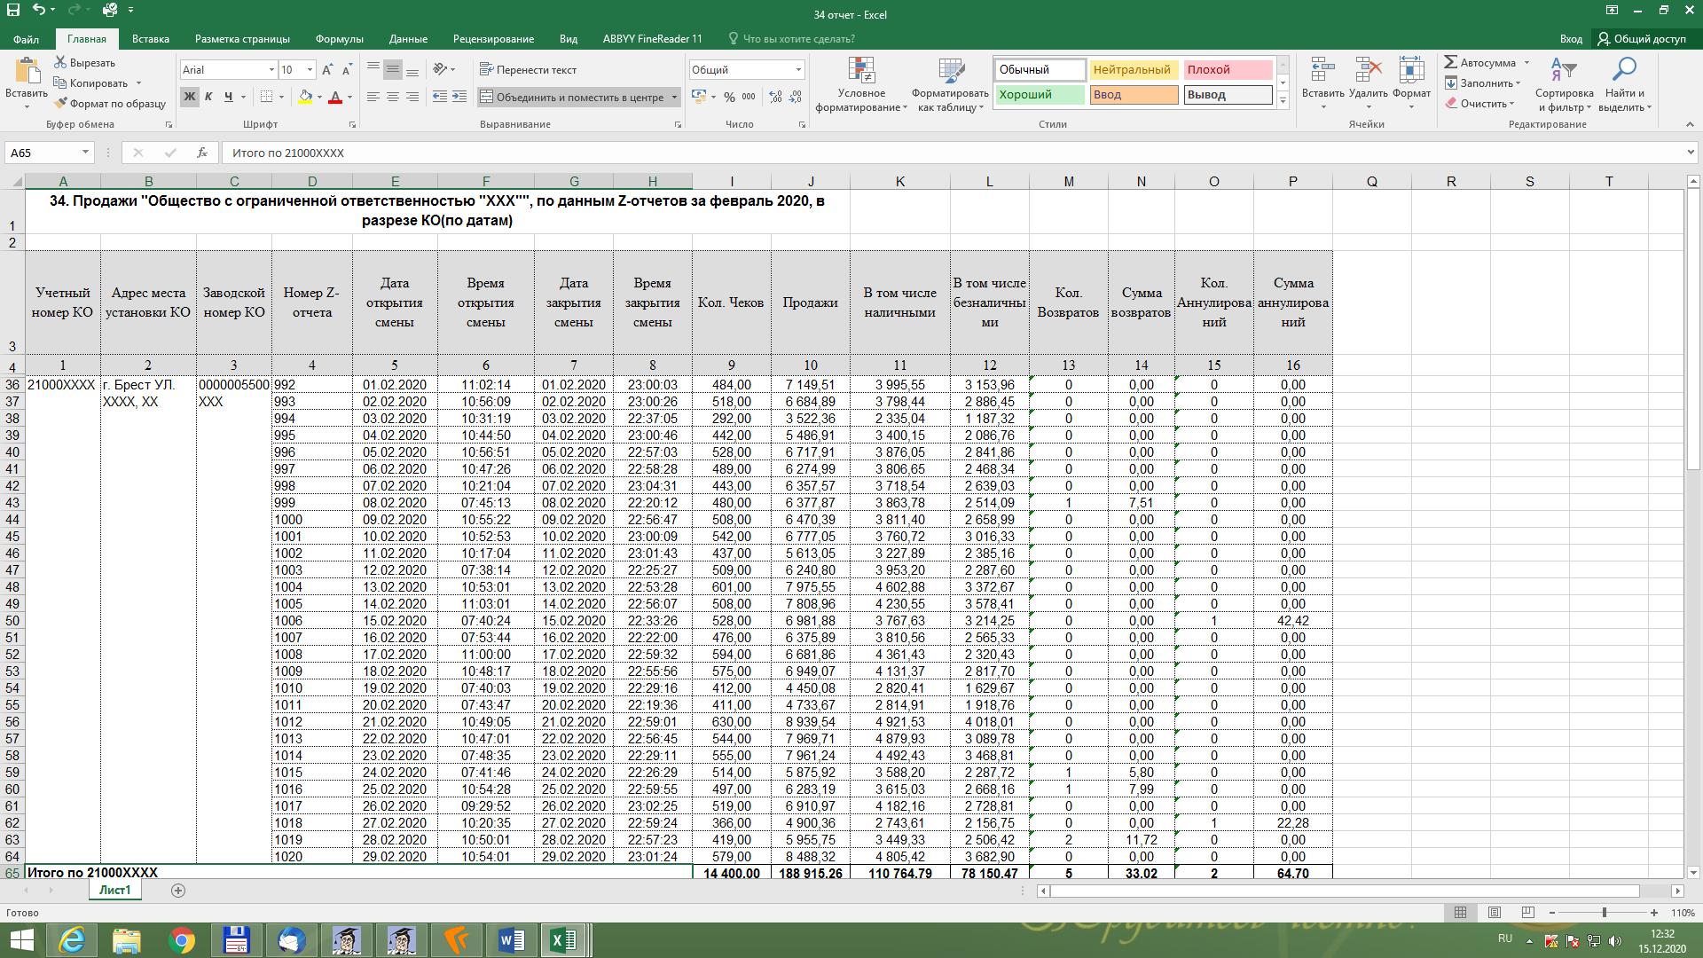Click the Общий доступ share button
This screenshot has height=958, width=1703.
click(1642, 39)
